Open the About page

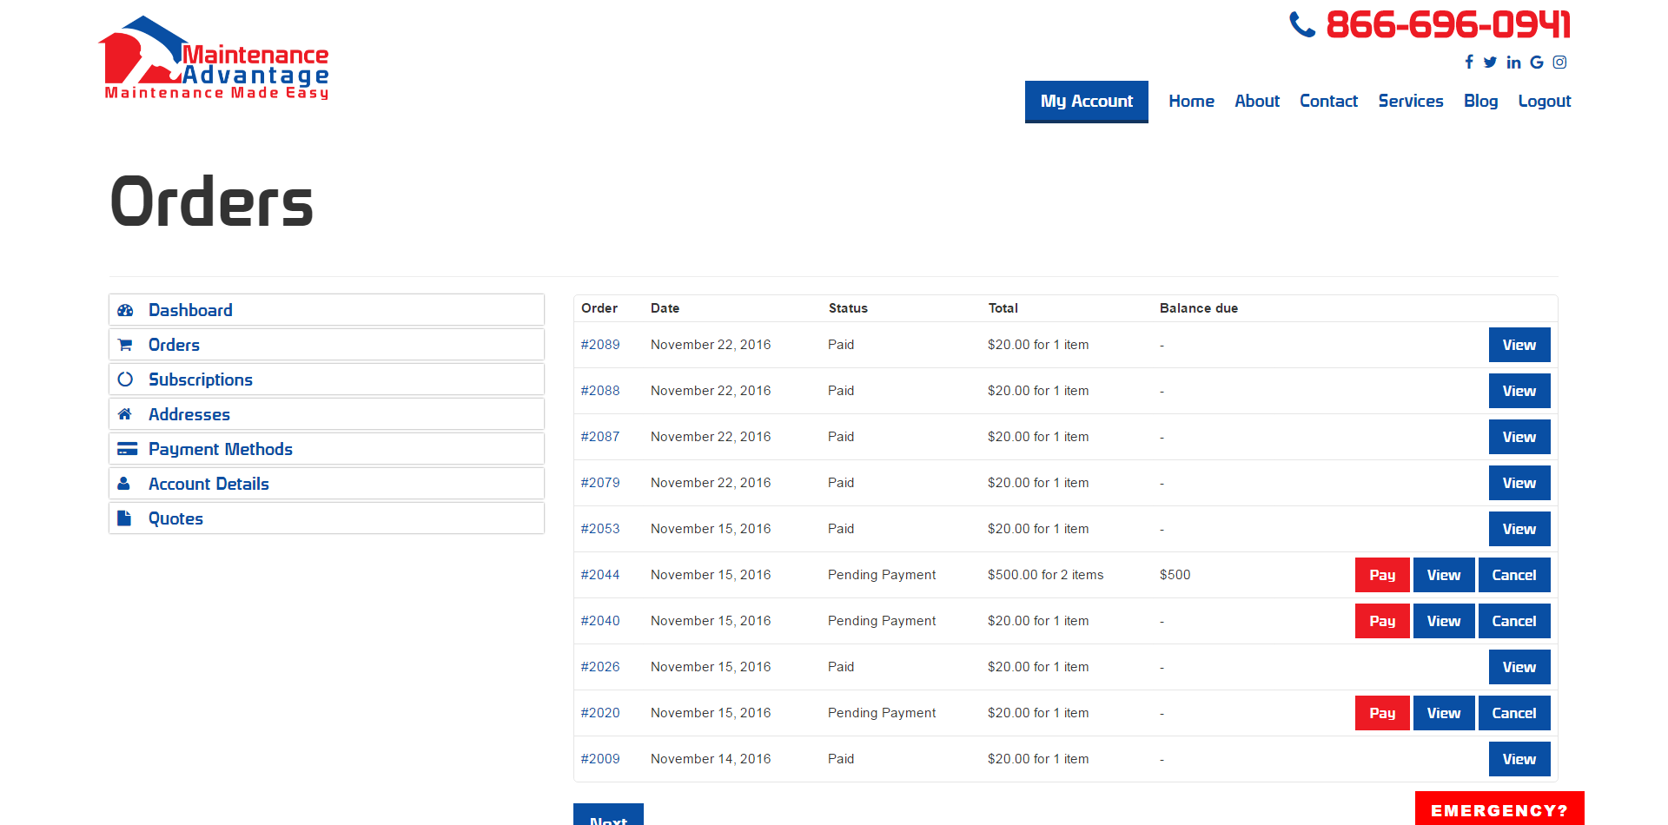[x=1257, y=102]
